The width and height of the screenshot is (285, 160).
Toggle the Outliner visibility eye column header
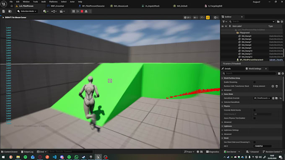click(223, 26)
